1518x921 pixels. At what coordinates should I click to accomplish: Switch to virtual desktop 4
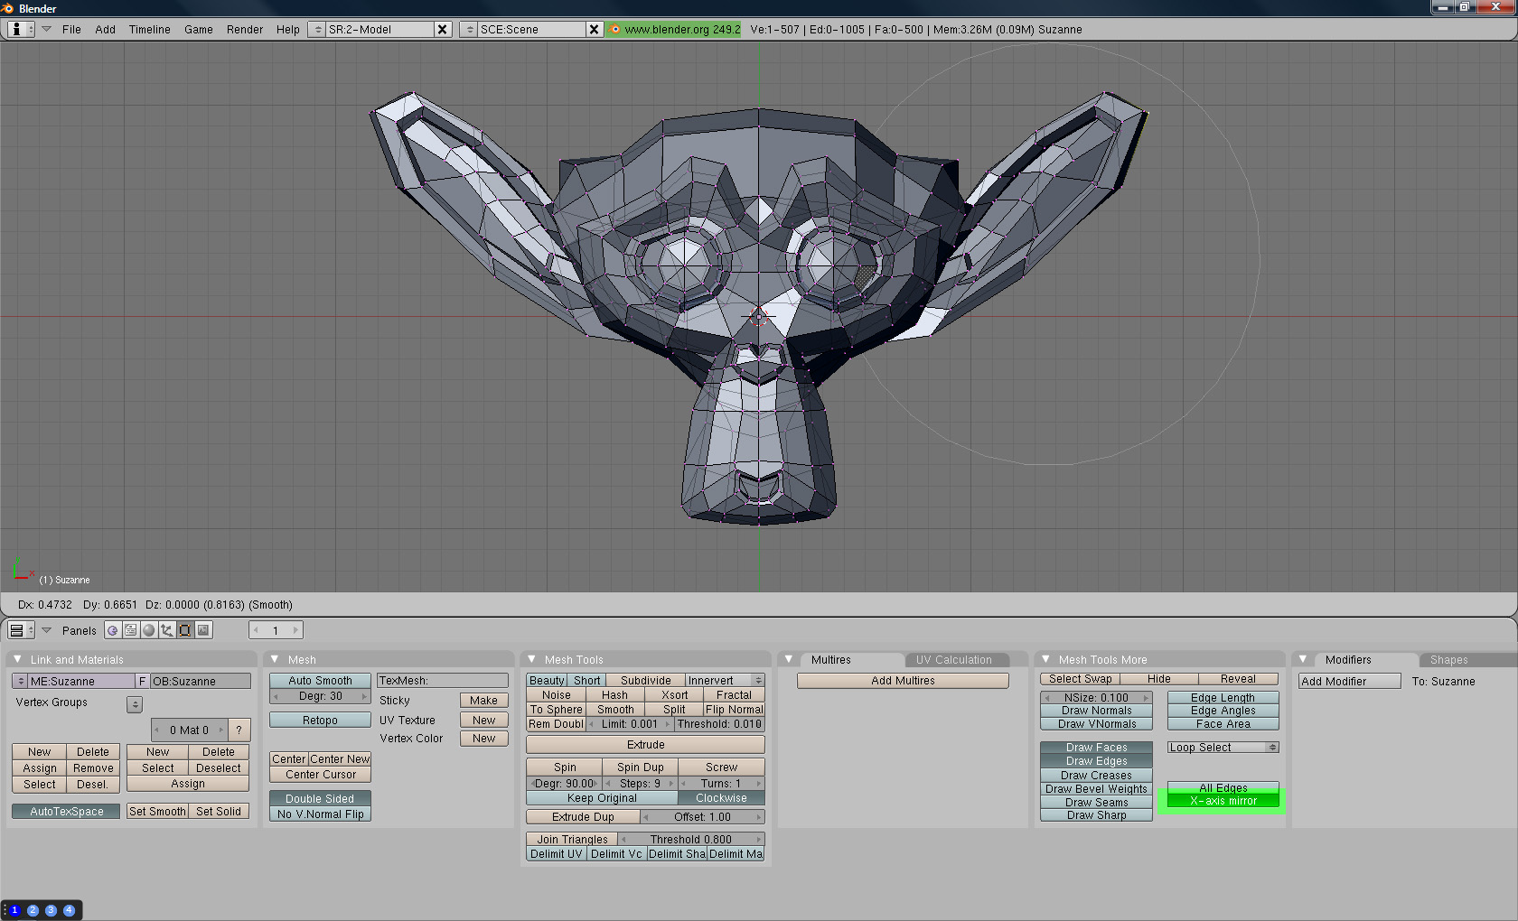coord(69,910)
